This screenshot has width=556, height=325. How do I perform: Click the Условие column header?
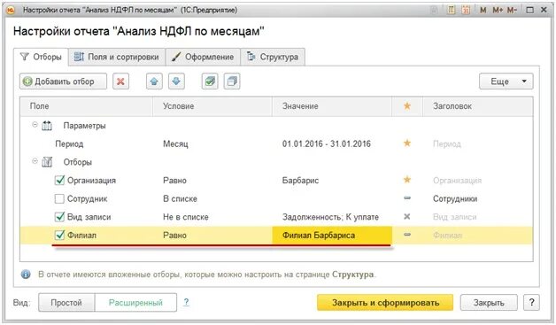(x=212, y=106)
